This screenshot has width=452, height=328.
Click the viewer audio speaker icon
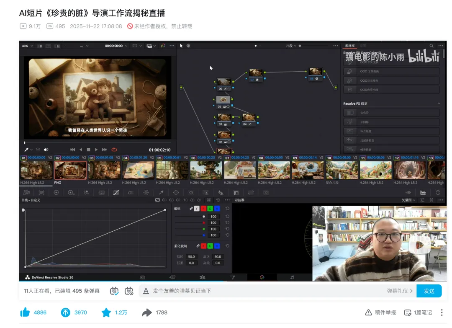(46, 150)
